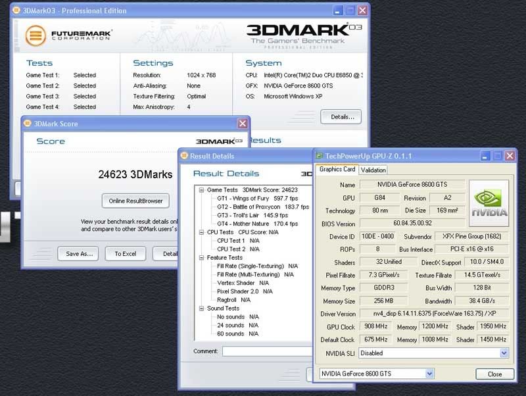The width and height of the screenshot is (526, 396).
Task: Click the Memory Type value GDDR3
Action: 384,287
